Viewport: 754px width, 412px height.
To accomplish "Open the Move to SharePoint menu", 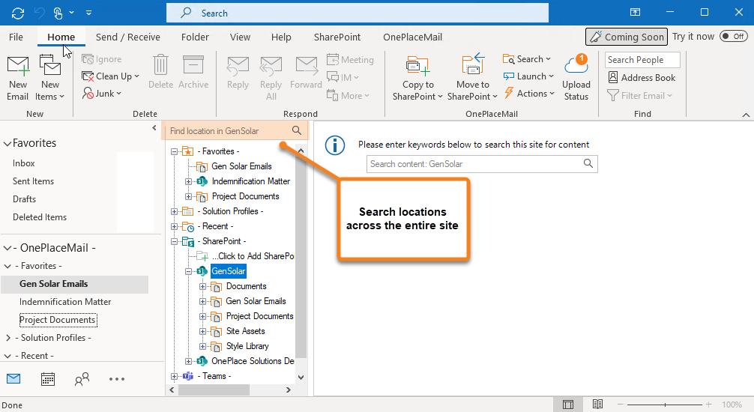I will 472,91.
